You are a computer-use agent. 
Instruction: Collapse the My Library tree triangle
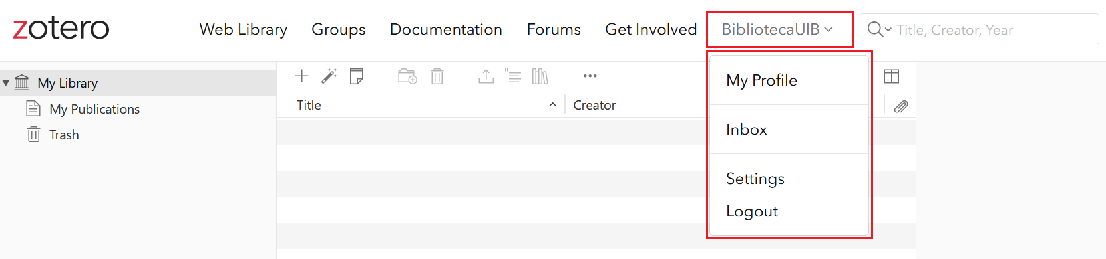pyautogui.click(x=6, y=83)
